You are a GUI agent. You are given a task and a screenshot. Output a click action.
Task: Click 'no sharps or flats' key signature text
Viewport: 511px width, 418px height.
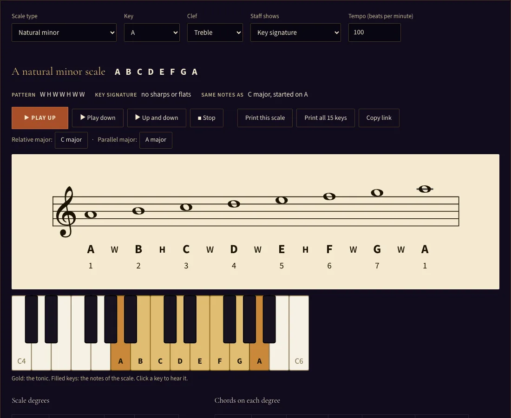coord(166,94)
